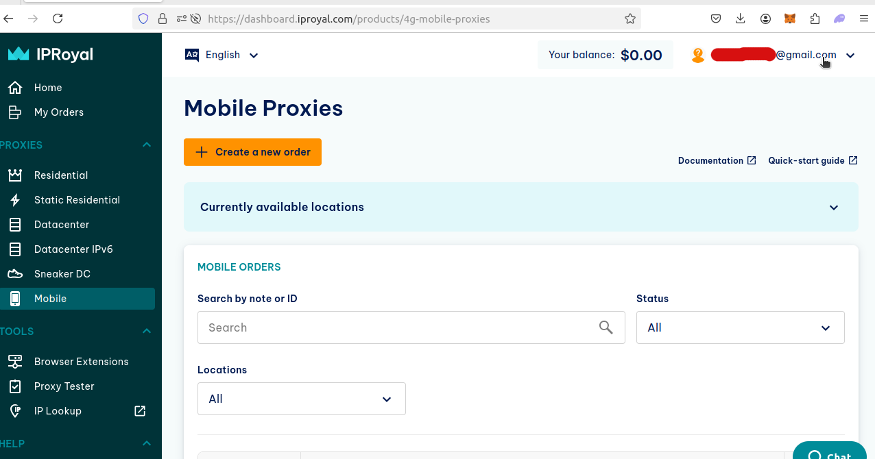The width and height of the screenshot is (875, 459).
Task: Collapse the PROXIES sidebar section
Action: 146,145
